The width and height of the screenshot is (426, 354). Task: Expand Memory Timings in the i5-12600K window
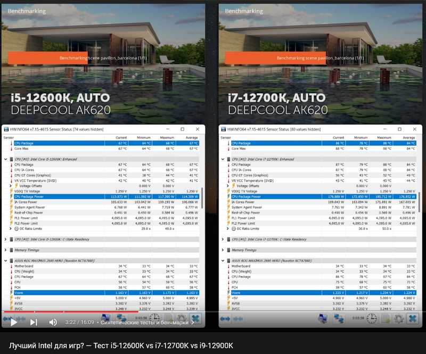[x=6, y=250]
